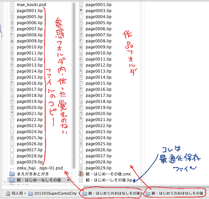Click page0025.lip icon in the right column
The height and width of the screenshot is (199, 209).
pos(81,144)
